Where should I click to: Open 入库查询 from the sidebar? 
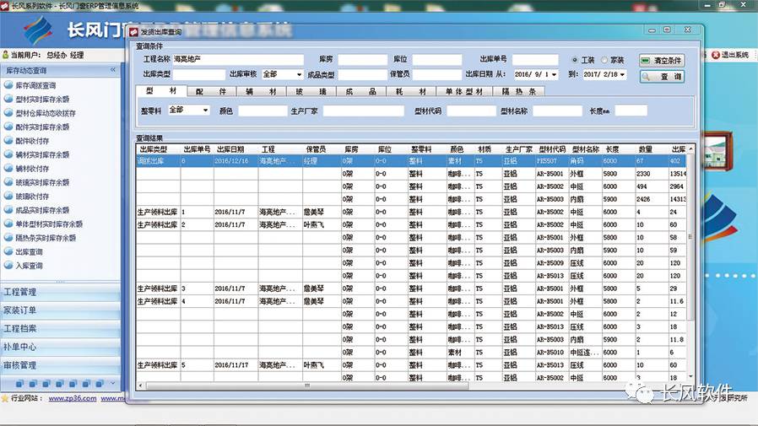coord(29,265)
